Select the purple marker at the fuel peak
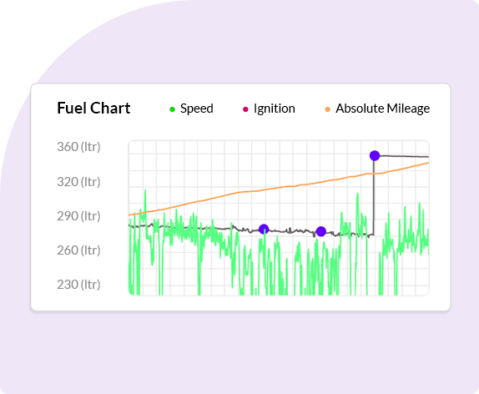 [375, 155]
